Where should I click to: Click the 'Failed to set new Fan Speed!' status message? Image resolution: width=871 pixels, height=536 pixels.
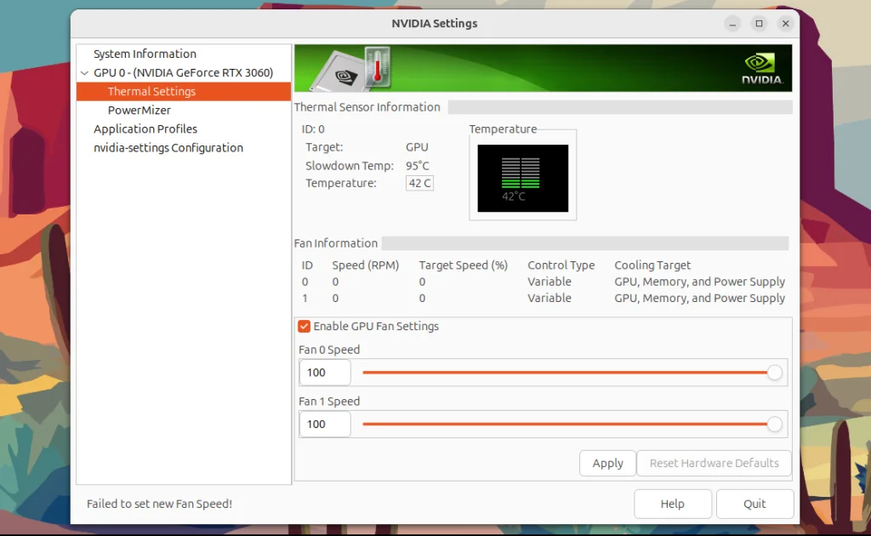point(159,504)
